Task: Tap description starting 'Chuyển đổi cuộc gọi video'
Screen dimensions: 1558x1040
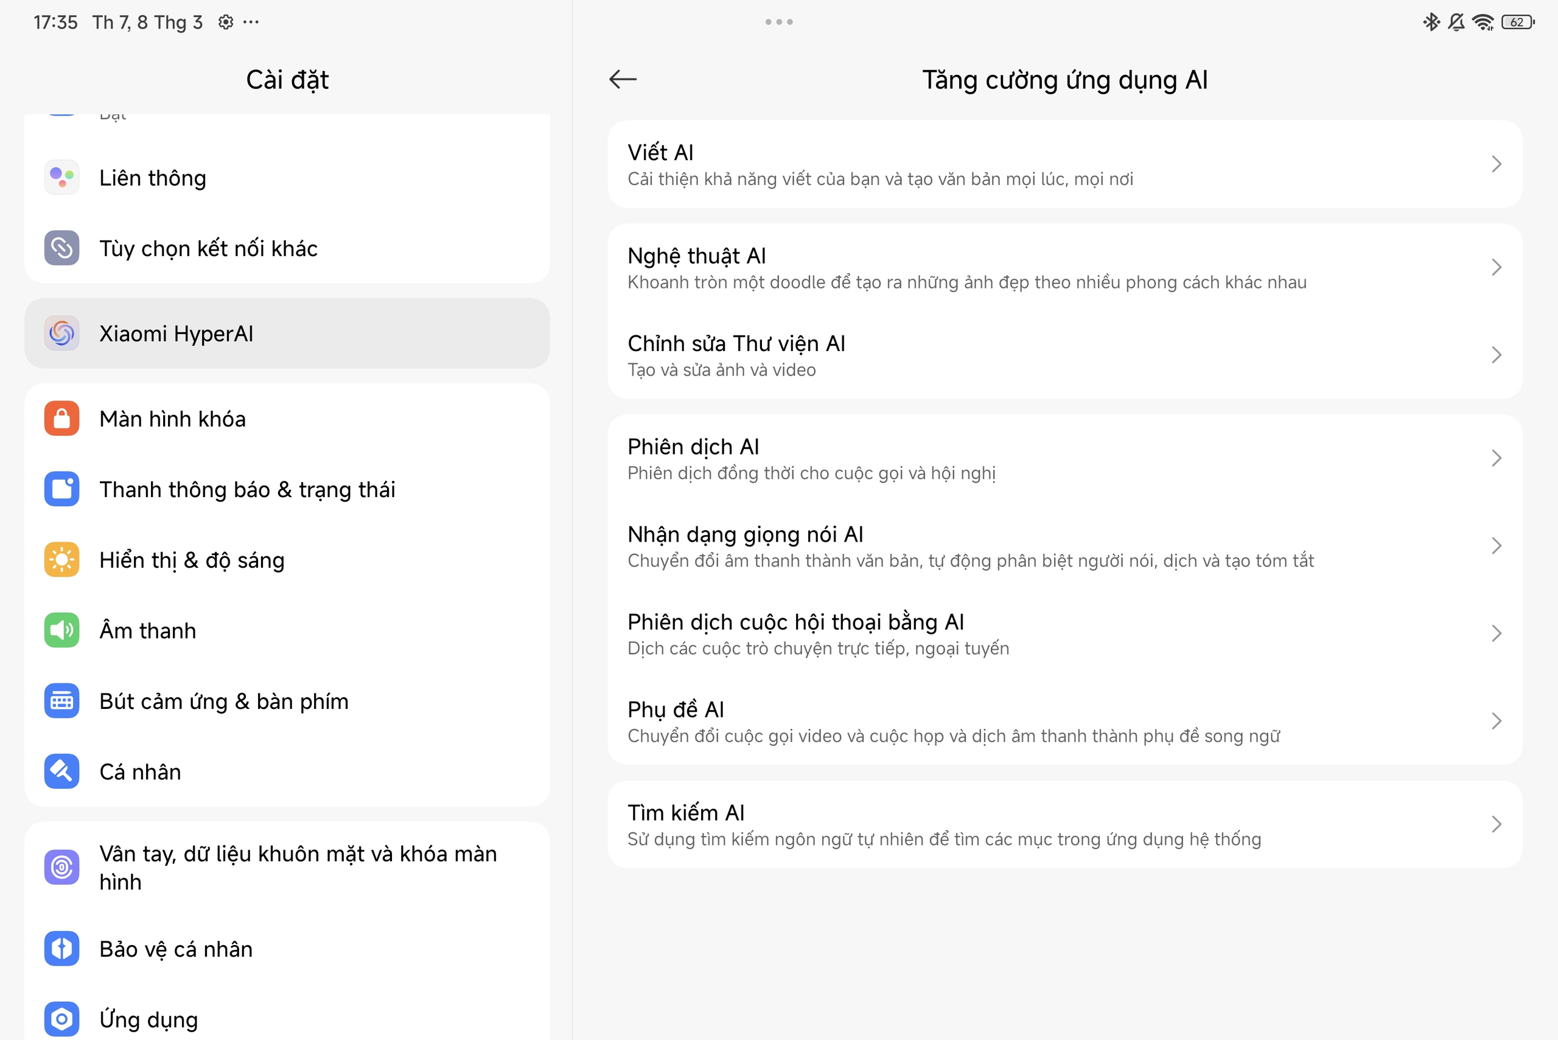Action: (x=953, y=736)
